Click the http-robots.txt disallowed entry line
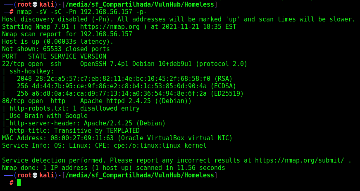This screenshot has width=360, height=191. pyautogui.click(x=74, y=108)
